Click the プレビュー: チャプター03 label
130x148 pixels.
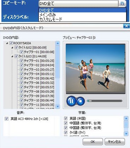coord(79,38)
